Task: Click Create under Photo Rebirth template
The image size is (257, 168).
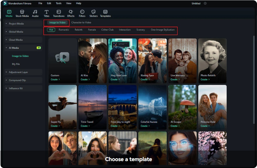Action: [x=205, y=79]
